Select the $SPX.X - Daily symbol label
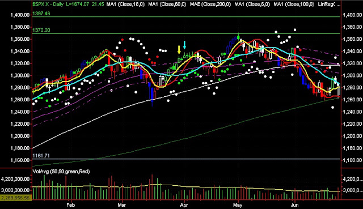 pyautogui.click(x=48, y=4)
